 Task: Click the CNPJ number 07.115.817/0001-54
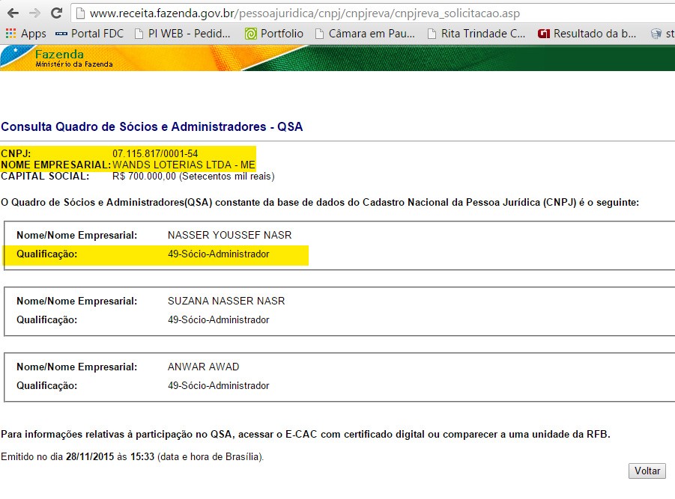155,153
